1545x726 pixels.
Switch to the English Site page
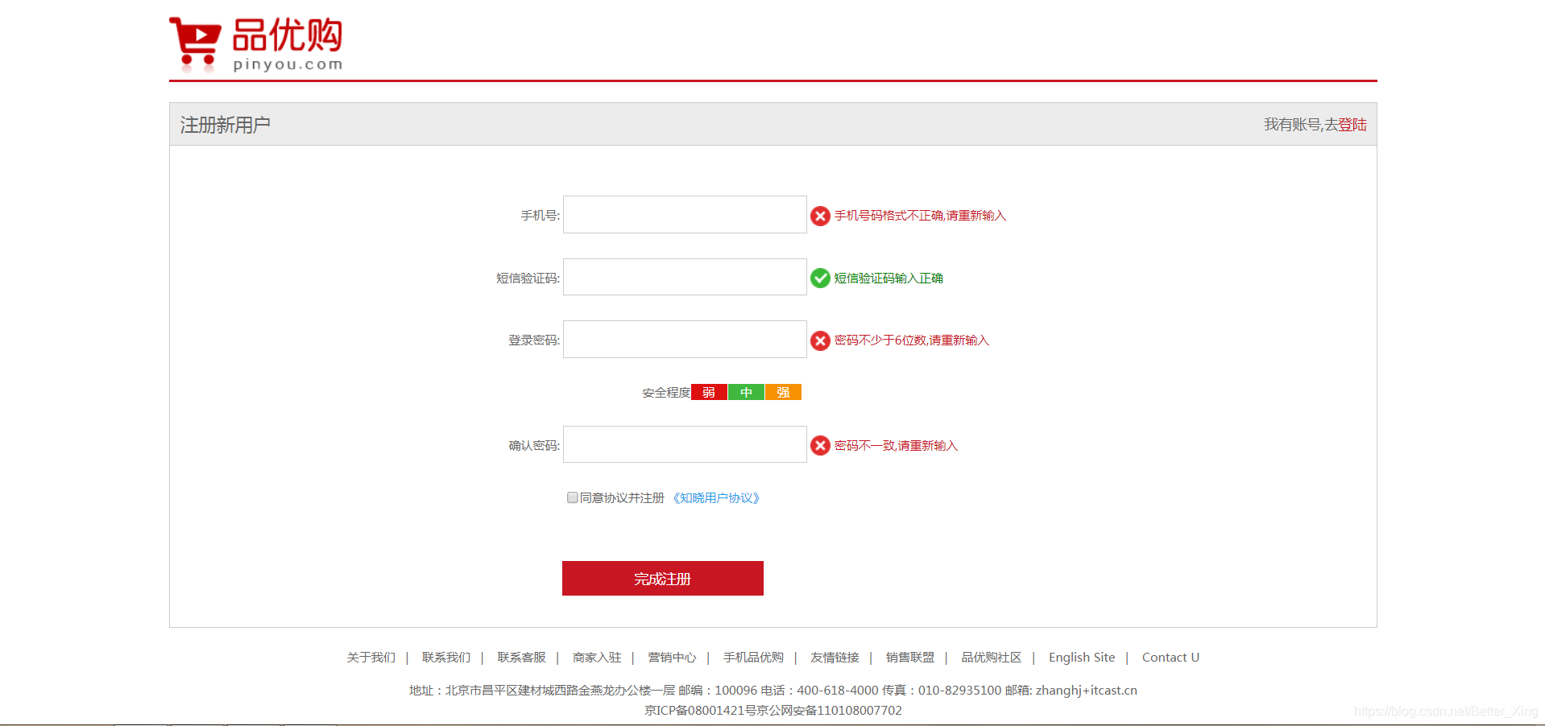tap(1081, 657)
